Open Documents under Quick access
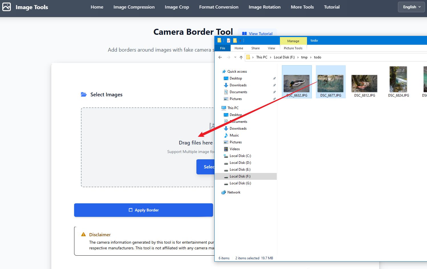Screen dimensions: 427x269 pyautogui.click(x=238, y=92)
